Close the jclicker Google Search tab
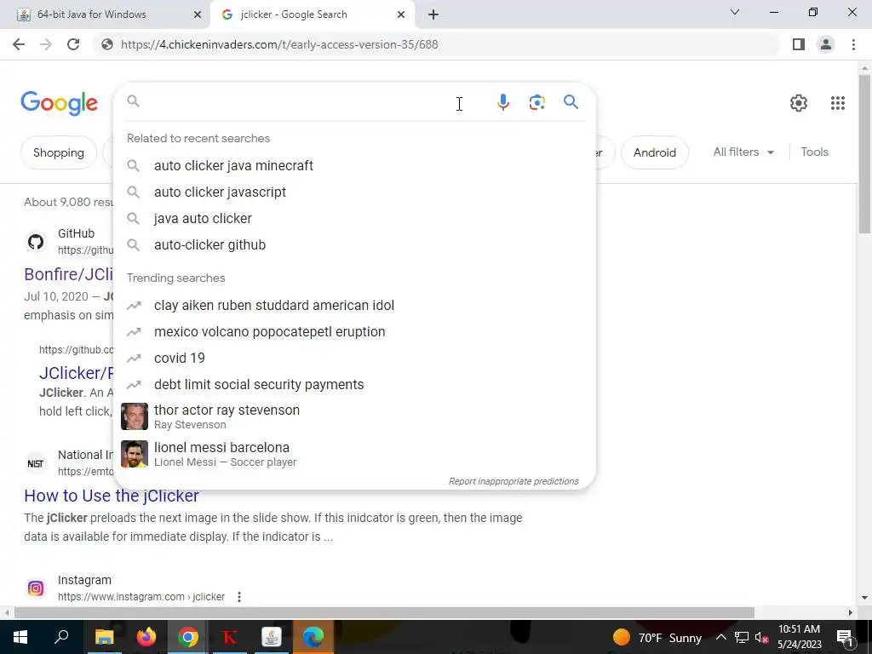The width and height of the screenshot is (872, 654). coord(401,14)
